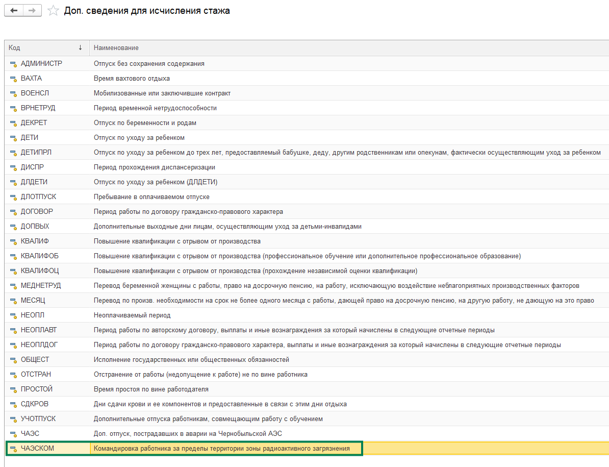Click the row icon next to МЕСЯЦ

coord(13,301)
